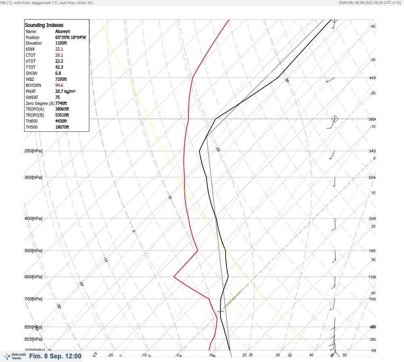Click the Akureyri station name

[x=62, y=31]
